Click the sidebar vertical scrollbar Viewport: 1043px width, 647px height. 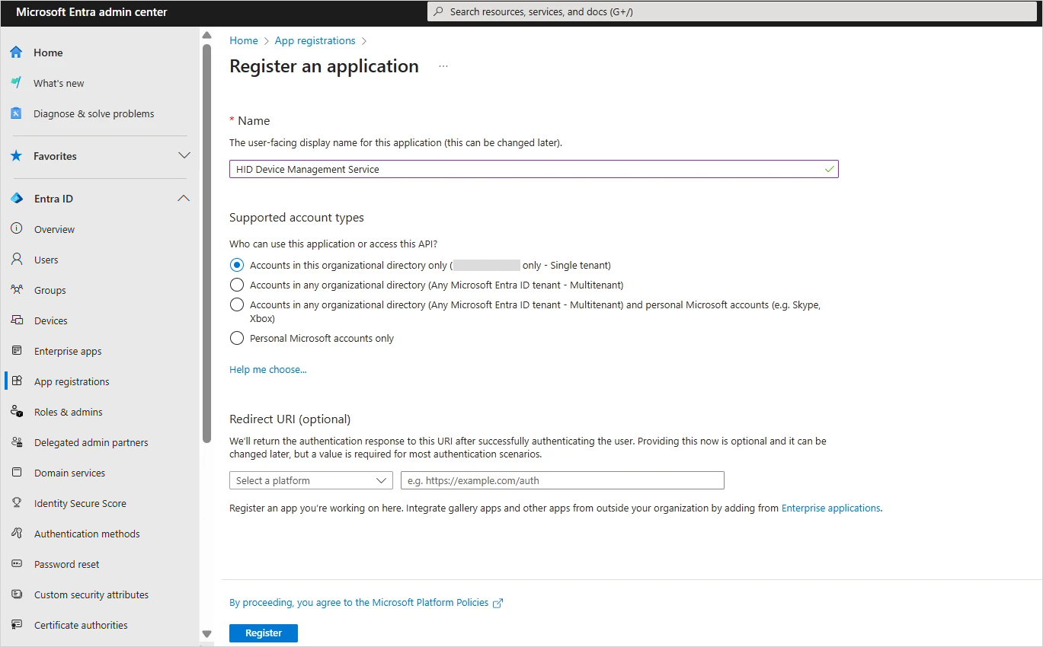pyautogui.click(x=206, y=244)
